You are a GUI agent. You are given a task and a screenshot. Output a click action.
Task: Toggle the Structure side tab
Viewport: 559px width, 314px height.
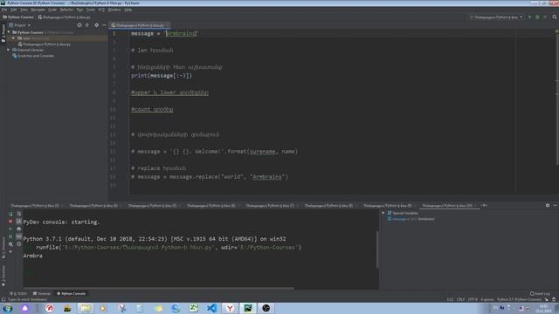[x=3, y=248]
